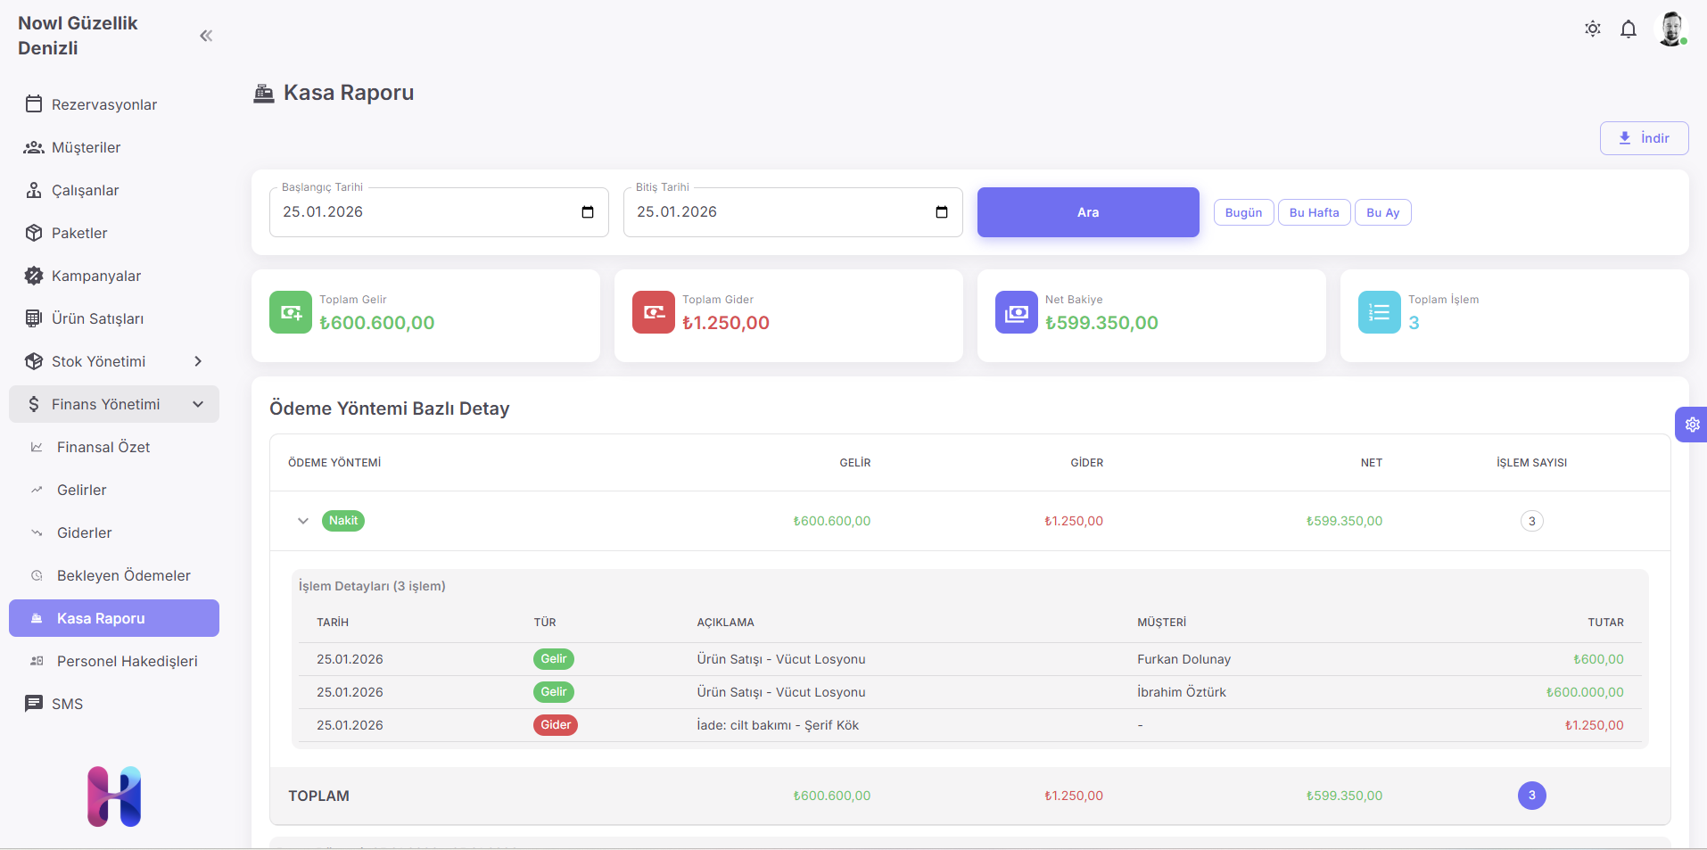This screenshot has width=1707, height=850.
Task: Select the Bu Hafta quick filter
Action: (x=1314, y=212)
